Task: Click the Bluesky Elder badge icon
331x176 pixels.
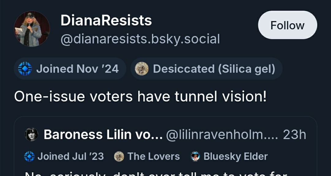Action: point(195,156)
